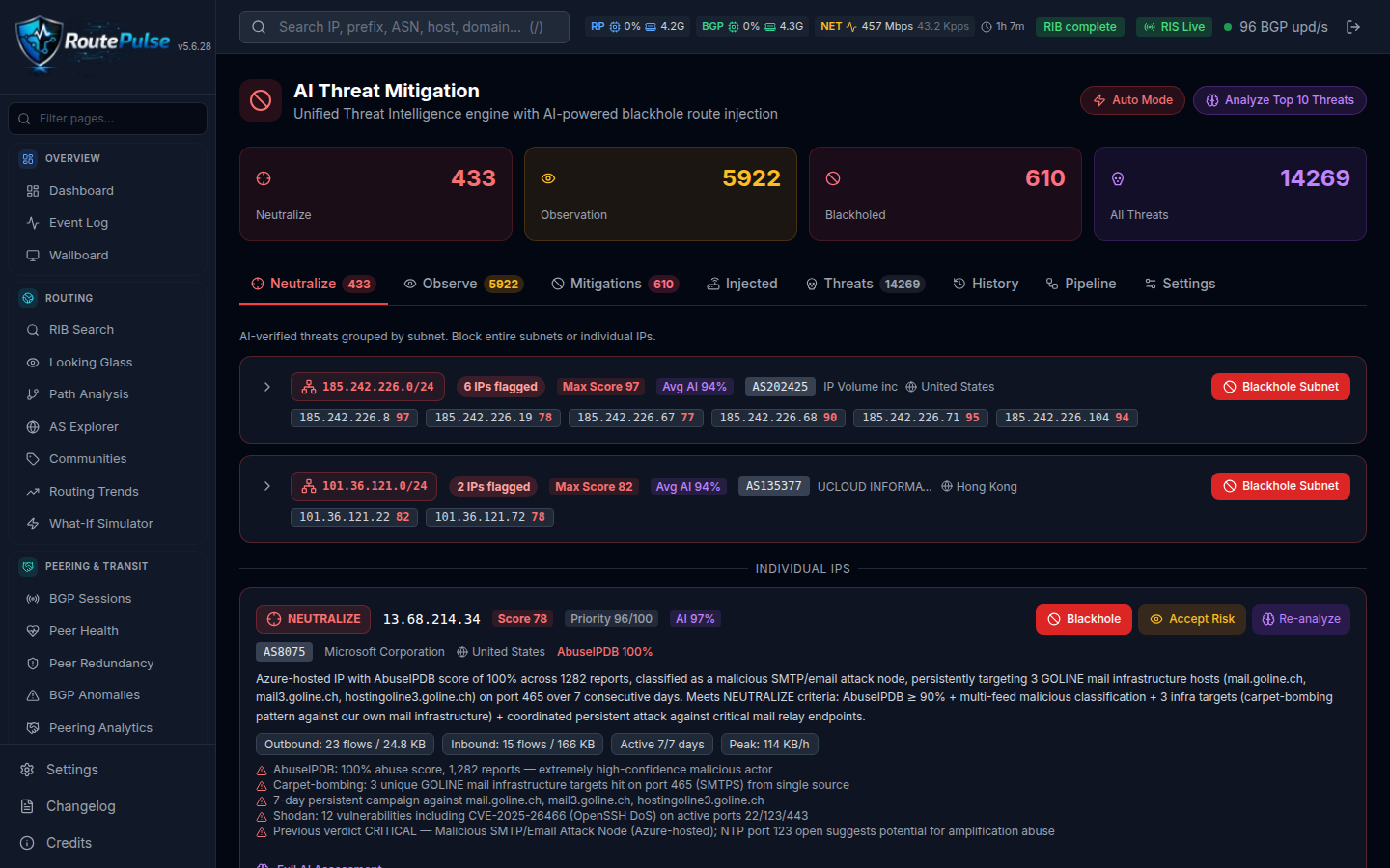Toggle the RIS Live indicator
Viewport: 1390px width, 868px height.
pyautogui.click(x=1174, y=27)
